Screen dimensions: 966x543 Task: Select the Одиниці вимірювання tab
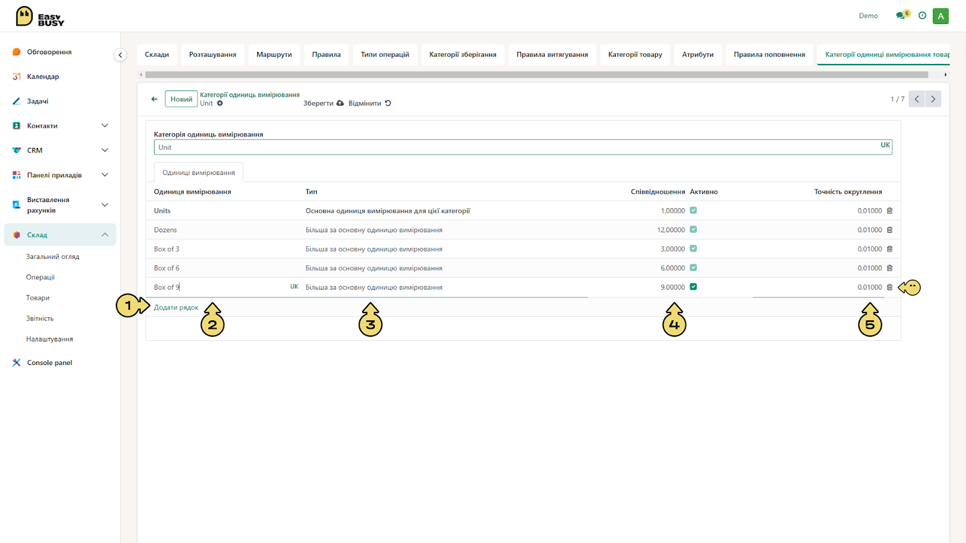click(199, 173)
